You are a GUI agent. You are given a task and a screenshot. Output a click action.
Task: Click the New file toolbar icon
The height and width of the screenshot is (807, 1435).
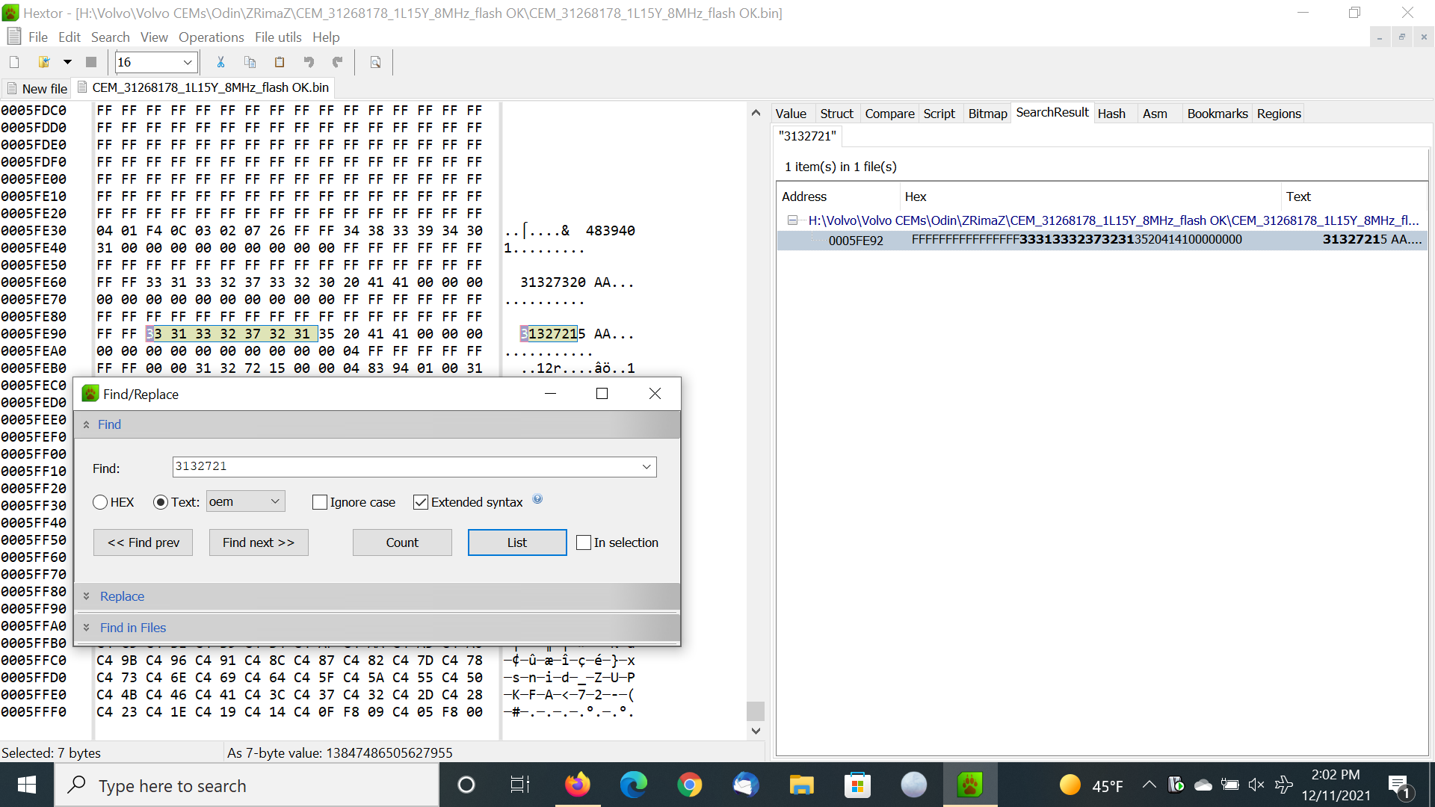[14, 62]
